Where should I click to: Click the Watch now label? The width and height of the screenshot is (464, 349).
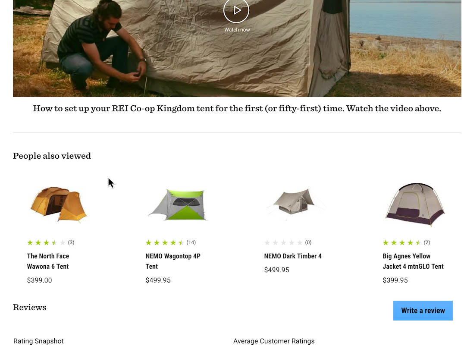pyautogui.click(x=237, y=30)
